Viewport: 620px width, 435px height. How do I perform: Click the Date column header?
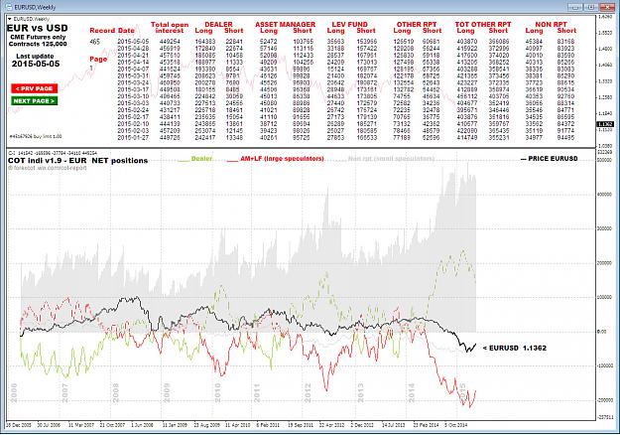(x=126, y=31)
